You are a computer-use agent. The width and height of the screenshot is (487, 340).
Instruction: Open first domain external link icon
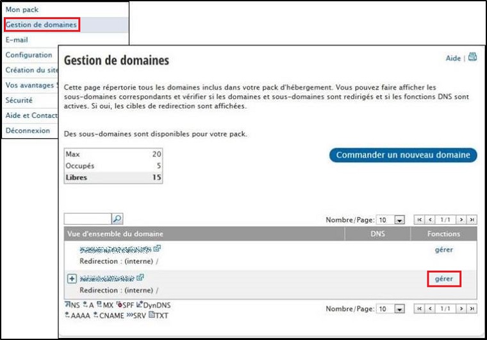(157, 248)
